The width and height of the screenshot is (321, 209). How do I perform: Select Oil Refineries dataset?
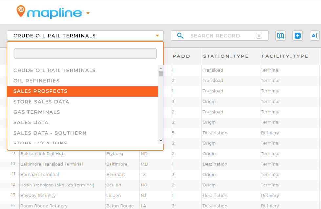click(x=83, y=81)
